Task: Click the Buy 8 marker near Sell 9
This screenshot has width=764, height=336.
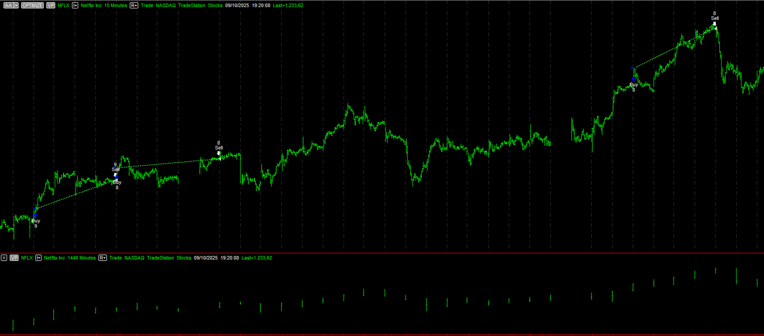Action: pyautogui.click(x=117, y=179)
